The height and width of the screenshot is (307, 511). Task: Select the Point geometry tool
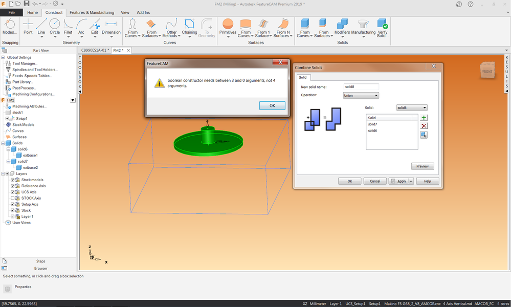pos(28,27)
